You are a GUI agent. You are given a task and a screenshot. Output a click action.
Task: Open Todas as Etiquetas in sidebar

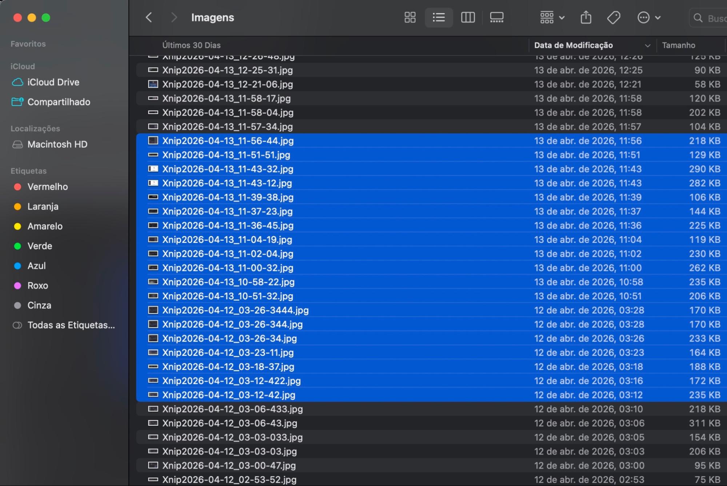(x=64, y=325)
